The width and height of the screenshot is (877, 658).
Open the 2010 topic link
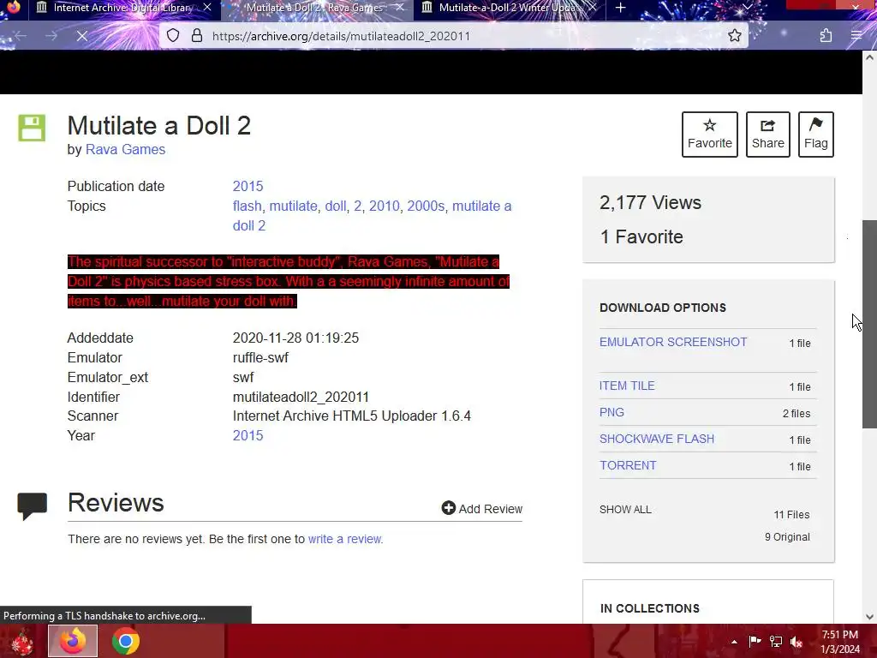tap(385, 206)
